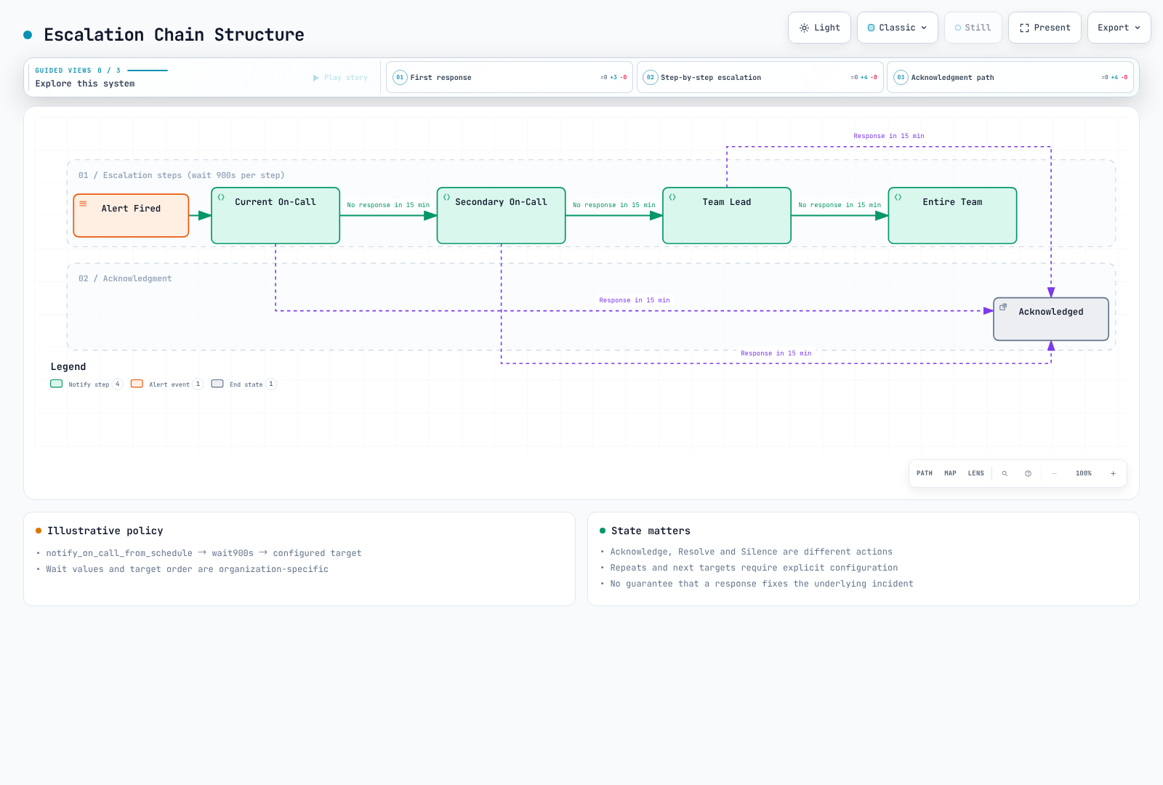Toggle the Still animation button
The image size is (1163, 785).
click(973, 28)
